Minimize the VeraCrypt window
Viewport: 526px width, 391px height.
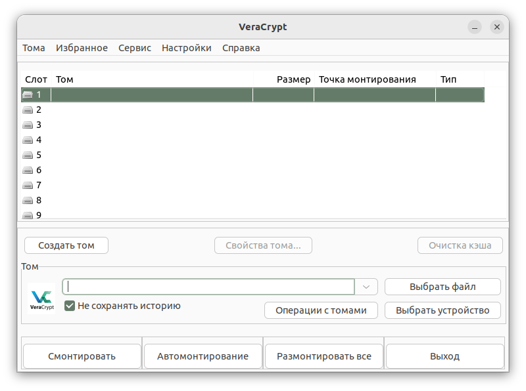[475, 27]
